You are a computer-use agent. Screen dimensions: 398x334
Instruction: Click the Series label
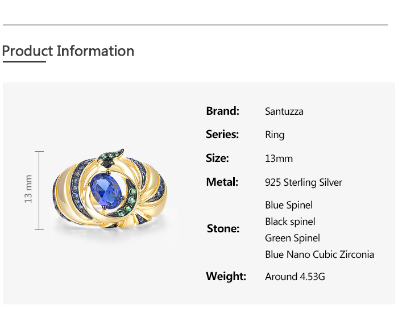click(x=222, y=135)
